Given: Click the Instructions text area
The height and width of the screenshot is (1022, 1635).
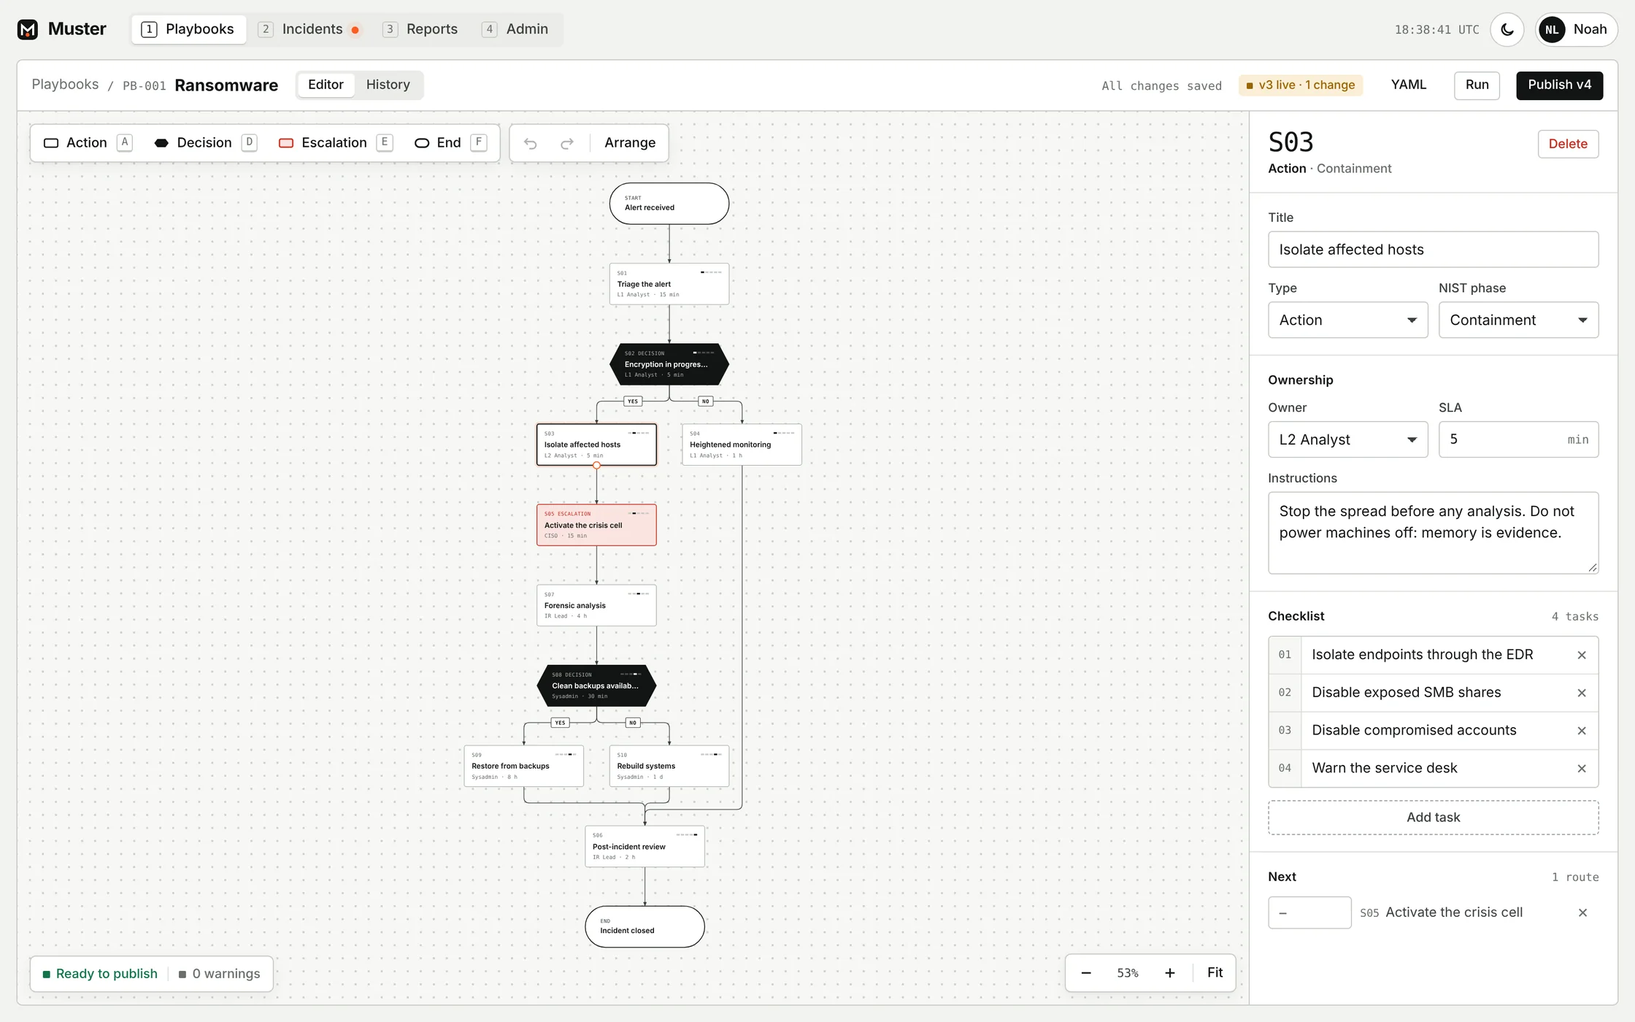Looking at the screenshot, I should (1433, 533).
